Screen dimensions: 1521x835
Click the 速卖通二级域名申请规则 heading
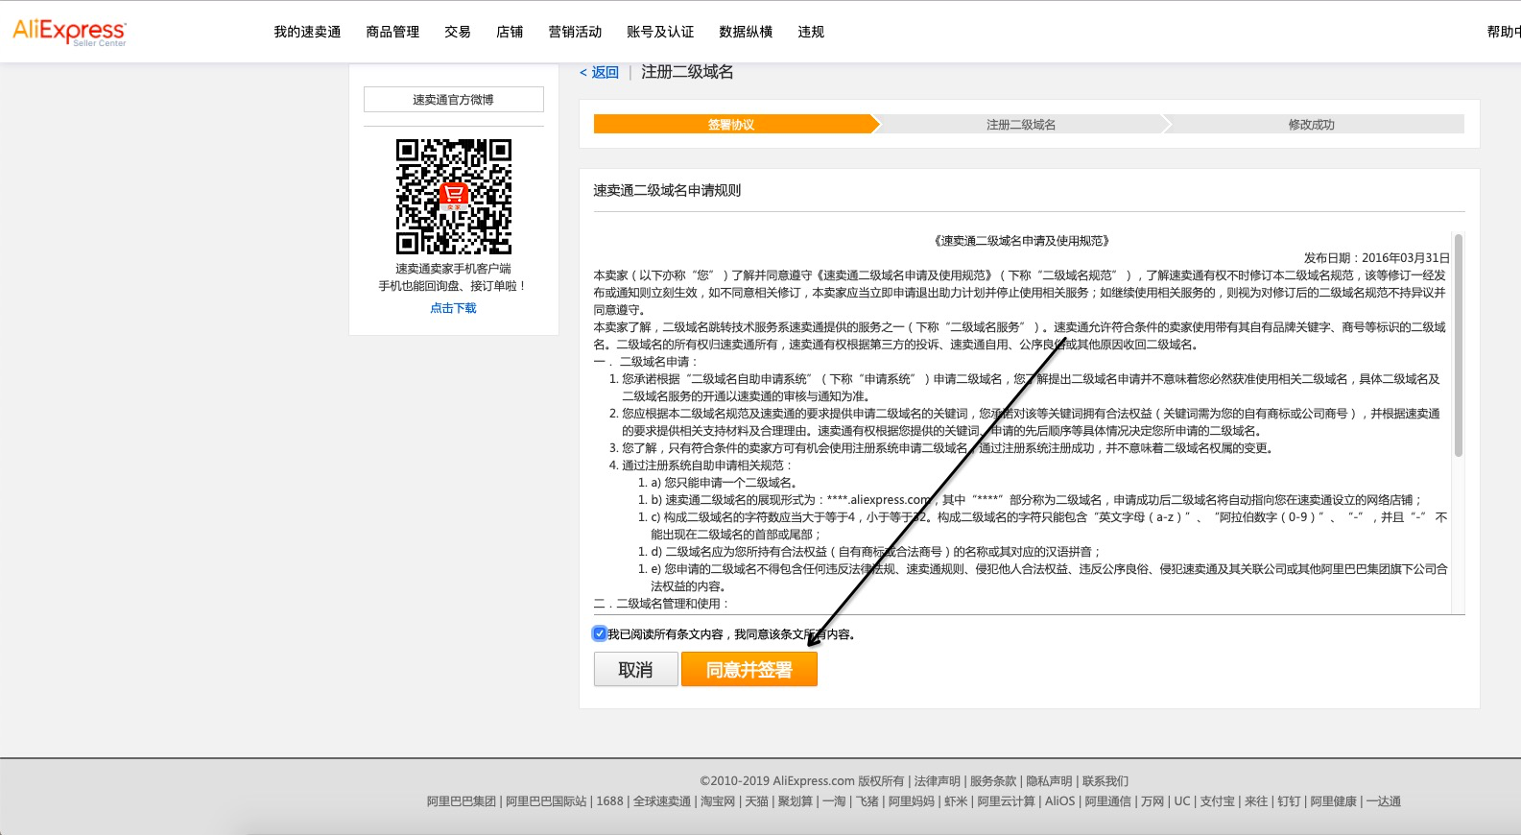[x=667, y=190]
